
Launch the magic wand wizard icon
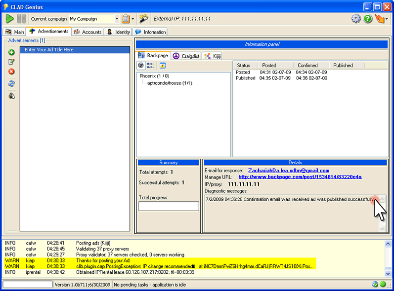(x=144, y=19)
